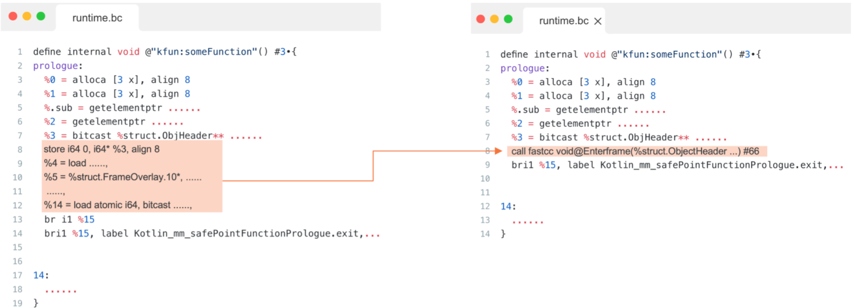Screen dimensions: 854x308
Task: Click 'br i1 %15' on line 13
Action: 69,220
